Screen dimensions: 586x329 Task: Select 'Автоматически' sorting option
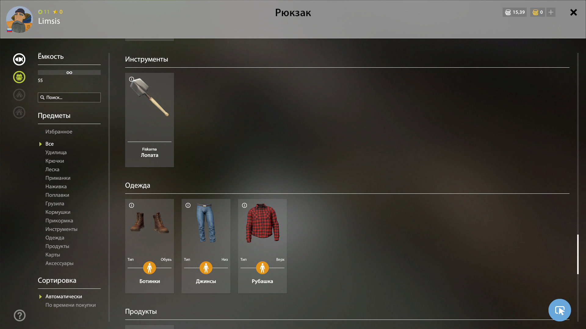coord(63,296)
